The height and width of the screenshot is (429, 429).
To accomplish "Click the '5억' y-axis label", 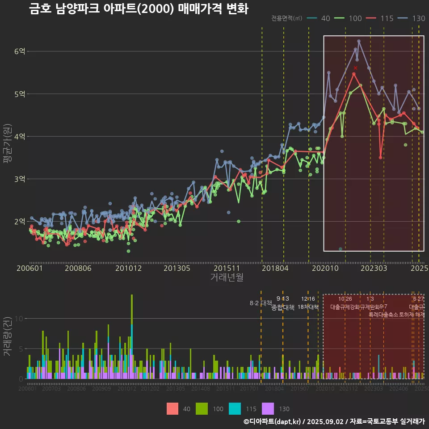I will (20, 94).
